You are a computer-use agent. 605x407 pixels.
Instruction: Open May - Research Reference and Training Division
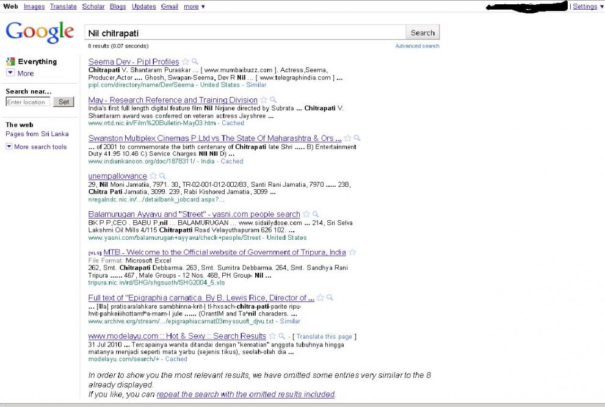point(173,100)
